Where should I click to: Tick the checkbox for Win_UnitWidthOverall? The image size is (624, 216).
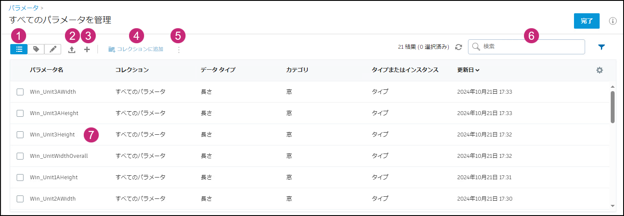20,156
